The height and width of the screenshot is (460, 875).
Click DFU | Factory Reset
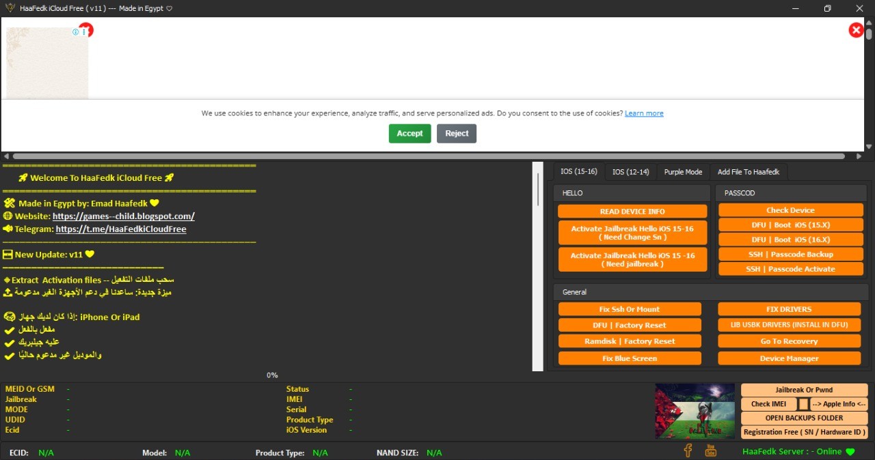tap(630, 326)
